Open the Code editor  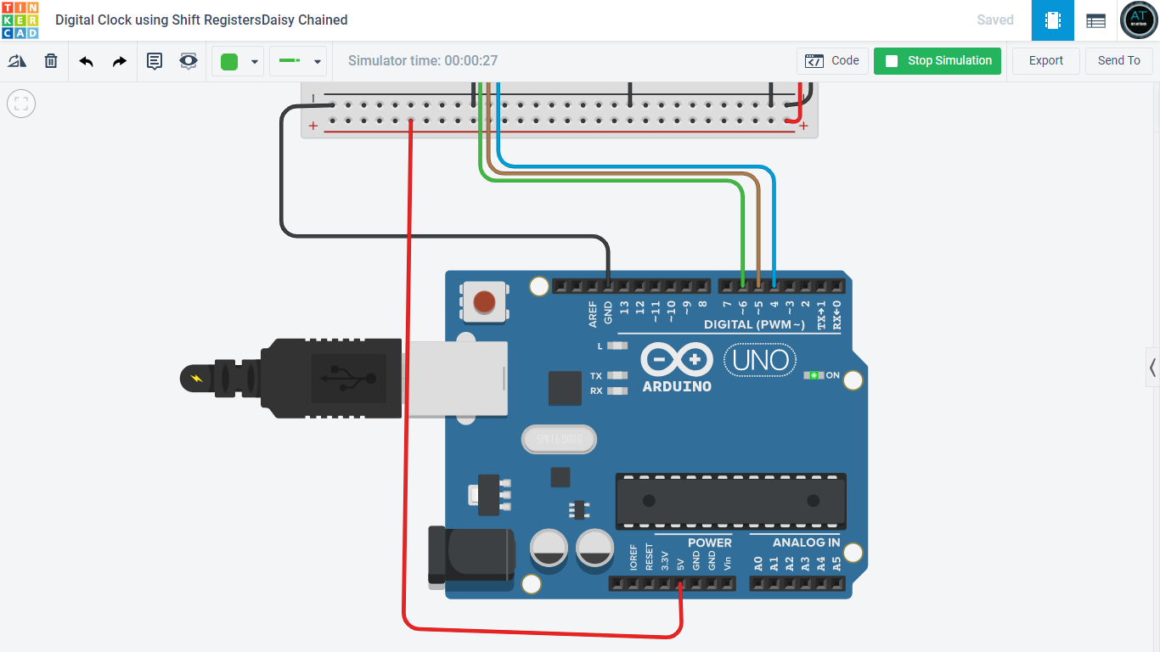coord(833,60)
